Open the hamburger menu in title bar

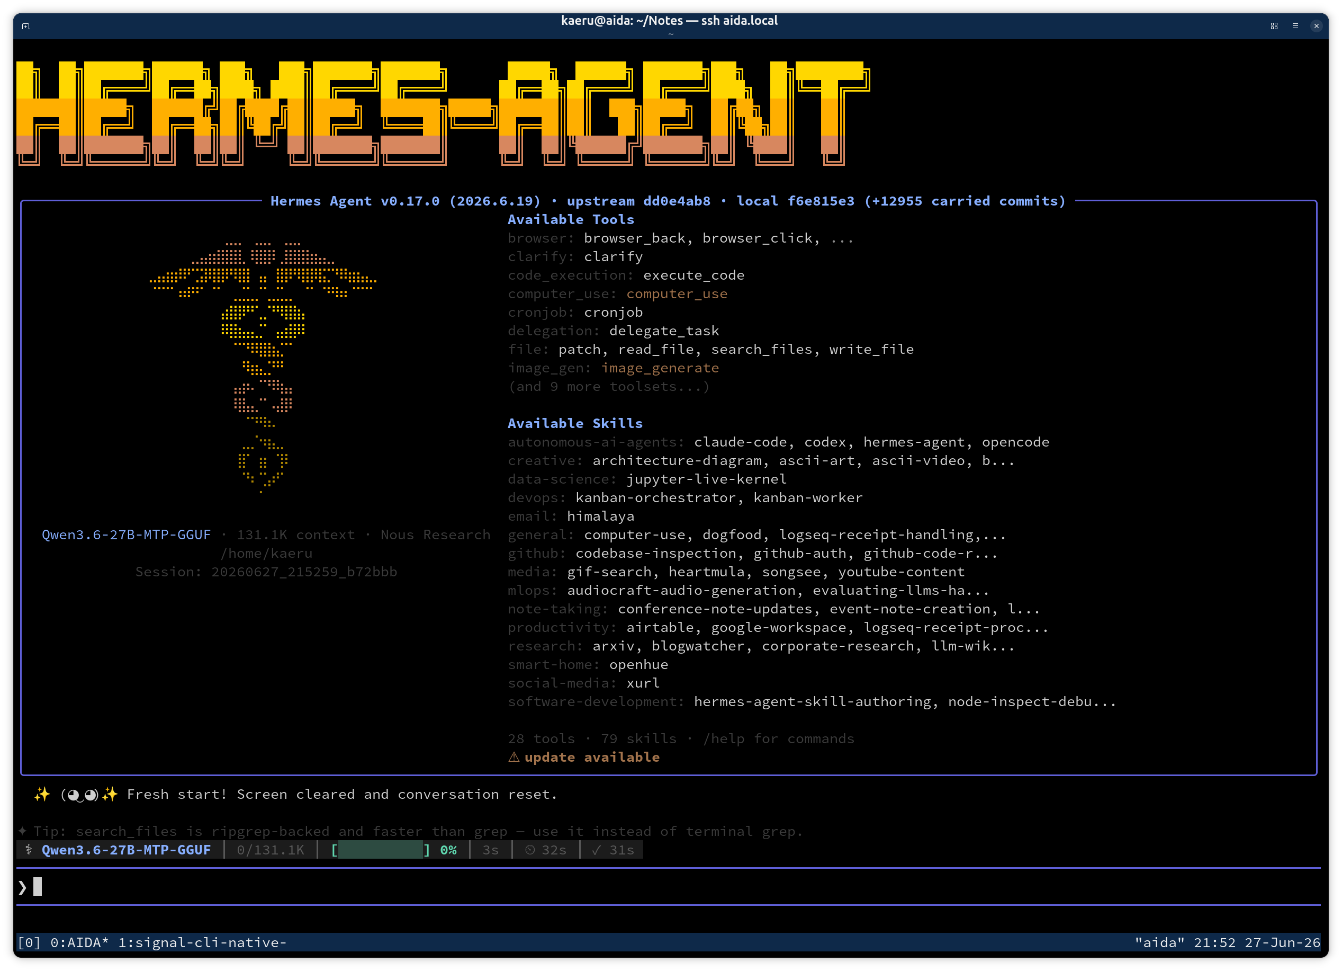pos(1295,26)
